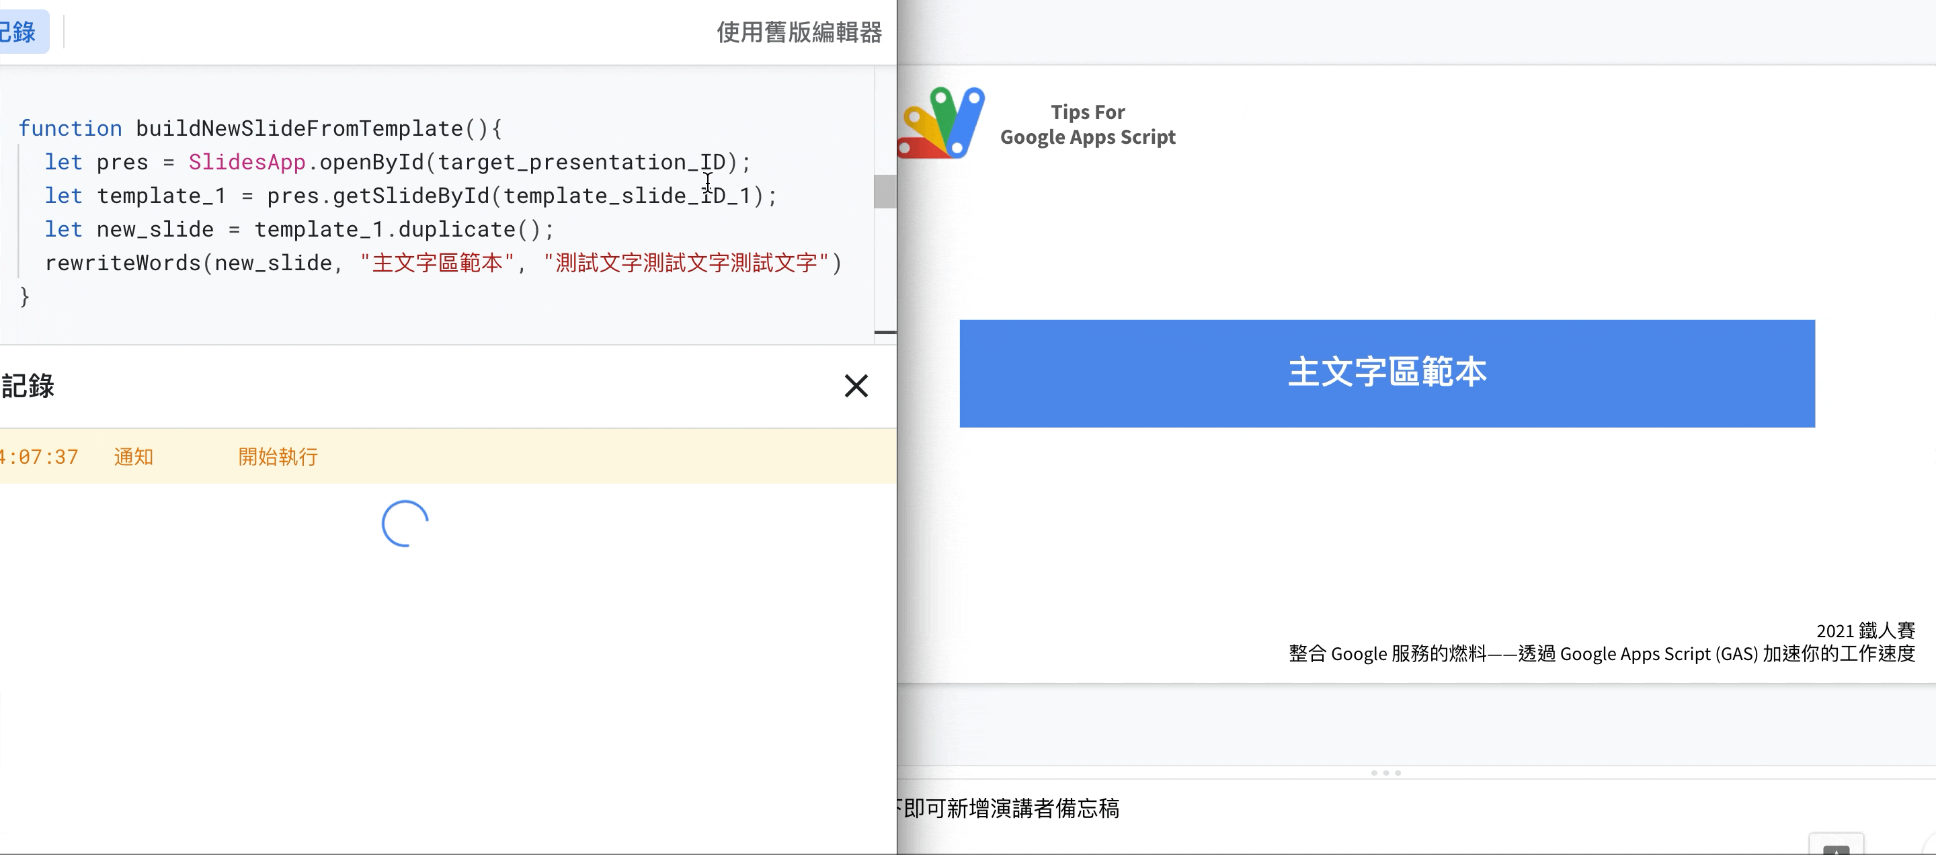The height and width of the screenshot is (855, 1936).
Task: Click the 4:07:37 log timestamp
Action: pyautogui.click(x=39, y=457)
